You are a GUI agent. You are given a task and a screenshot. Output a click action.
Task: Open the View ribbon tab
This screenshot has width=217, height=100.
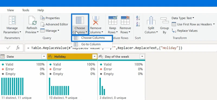click(x=11, y=10)
